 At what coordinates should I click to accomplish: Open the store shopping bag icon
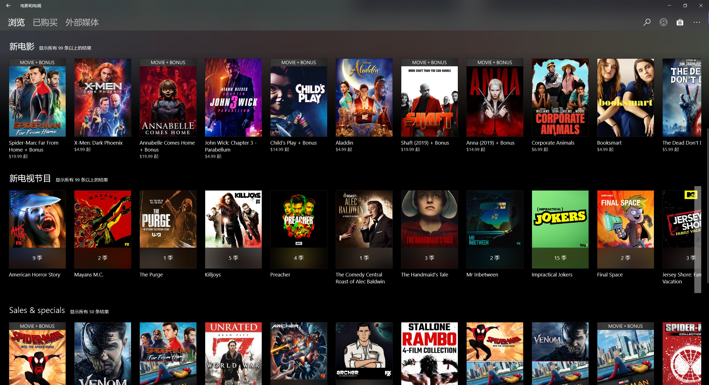(x=680, y=22)
